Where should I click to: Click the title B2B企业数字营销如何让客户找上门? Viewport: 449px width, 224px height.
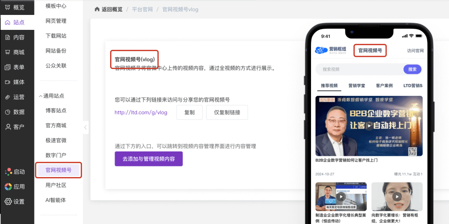pyautogui.click(x=346, y=160)
